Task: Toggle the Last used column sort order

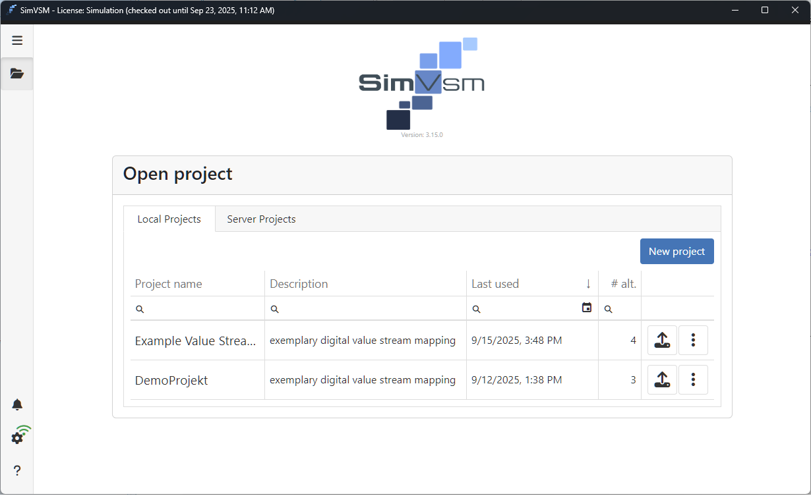Action: (588, 283)
